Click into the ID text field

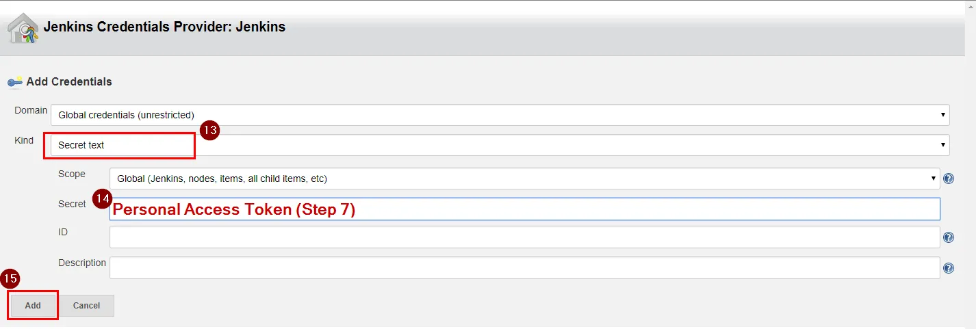click(524, 237)
